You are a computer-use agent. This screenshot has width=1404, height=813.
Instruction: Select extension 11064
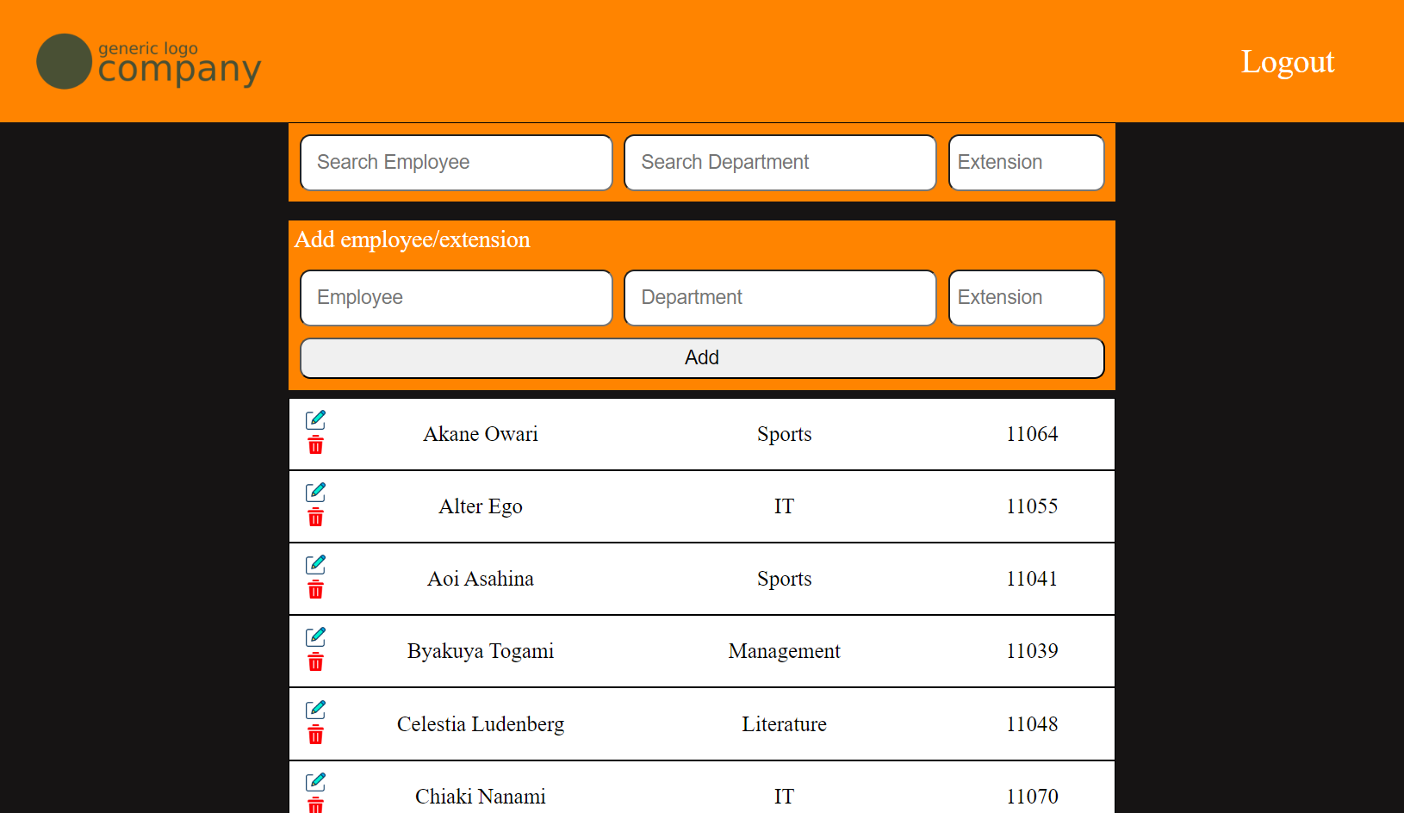pyautogui.click(x=1032, y=434)
